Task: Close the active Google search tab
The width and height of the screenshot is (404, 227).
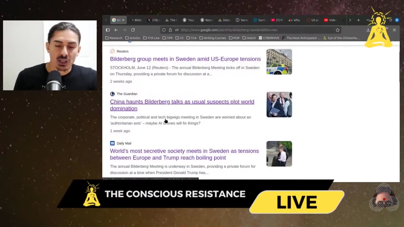Action: pos(123,20)
